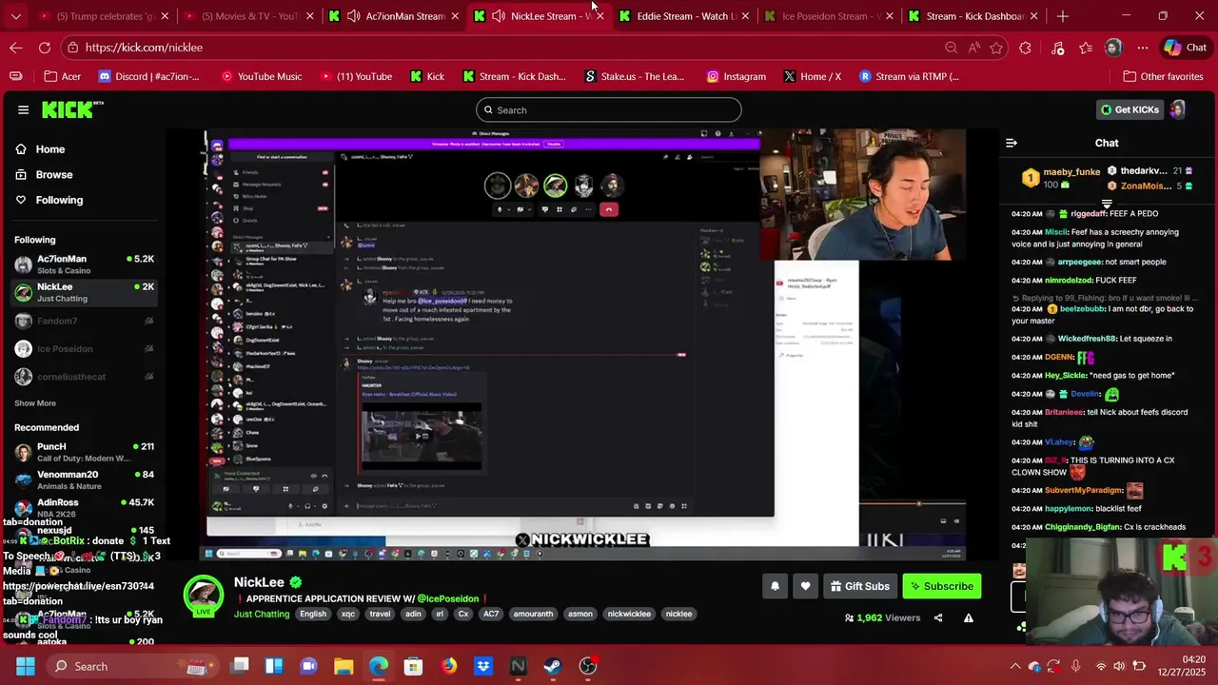Show hidden system tray icons
1218x685 pixels.
(1014, 666)
